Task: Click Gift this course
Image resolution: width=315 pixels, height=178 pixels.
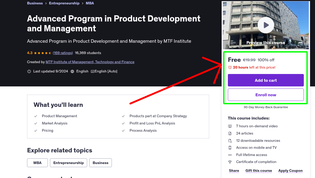Action: coord(259,170)
